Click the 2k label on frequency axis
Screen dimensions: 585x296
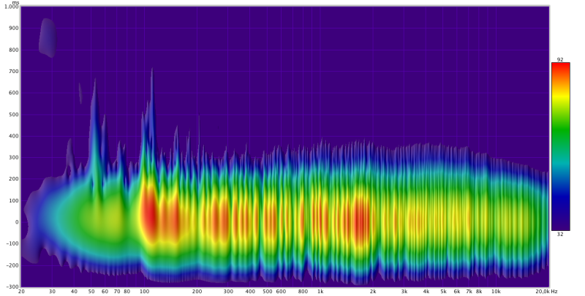(x=373, y=292)
